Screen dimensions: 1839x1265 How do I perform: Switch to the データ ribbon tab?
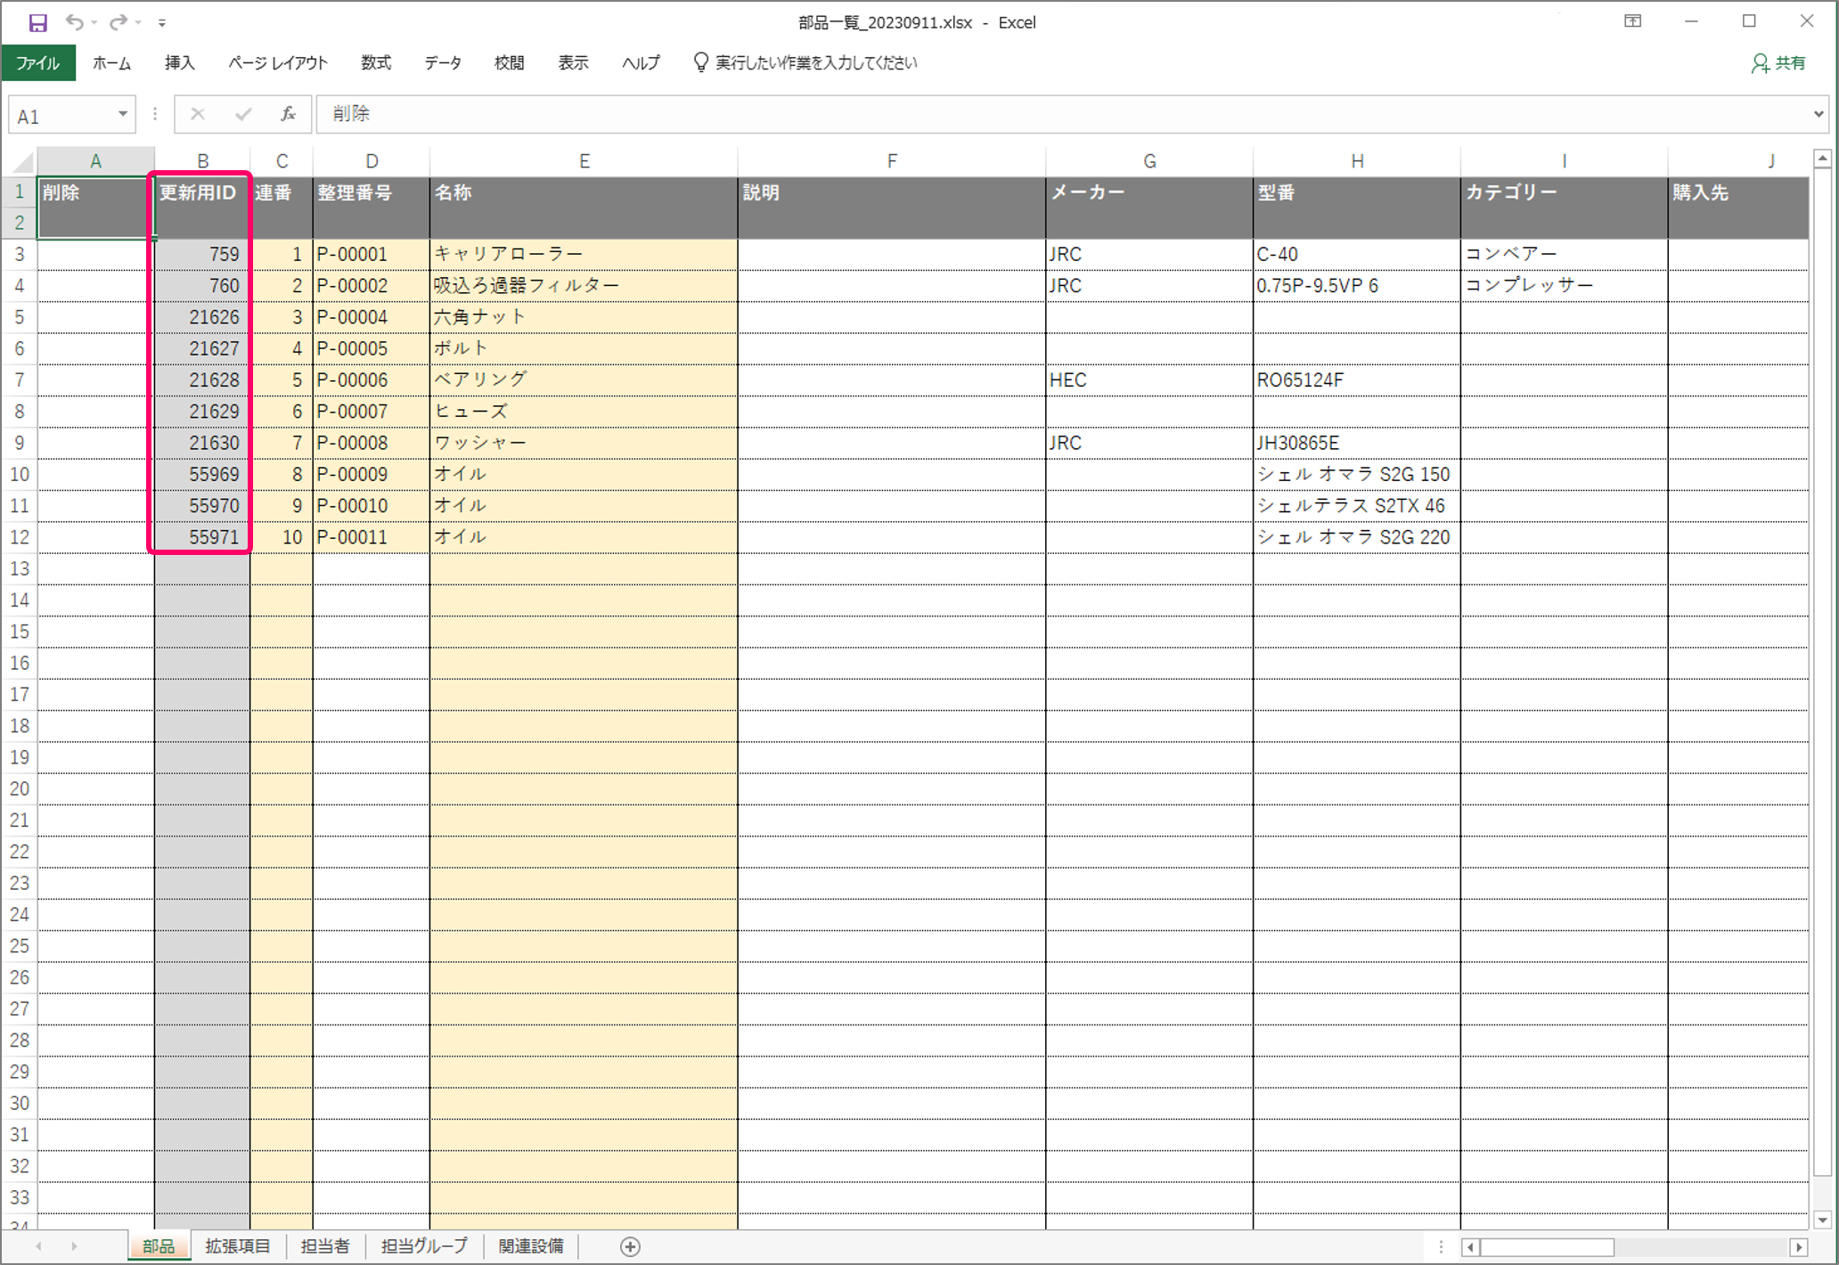pos(442,62)
